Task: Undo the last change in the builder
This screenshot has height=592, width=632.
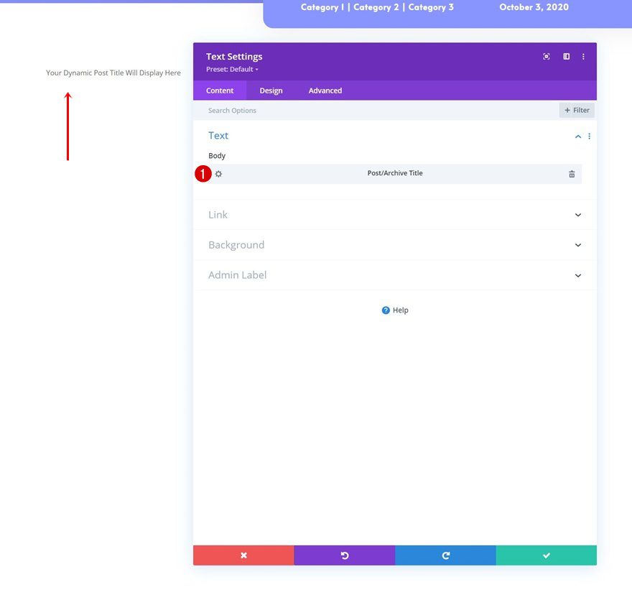Action: coord(344,555)
